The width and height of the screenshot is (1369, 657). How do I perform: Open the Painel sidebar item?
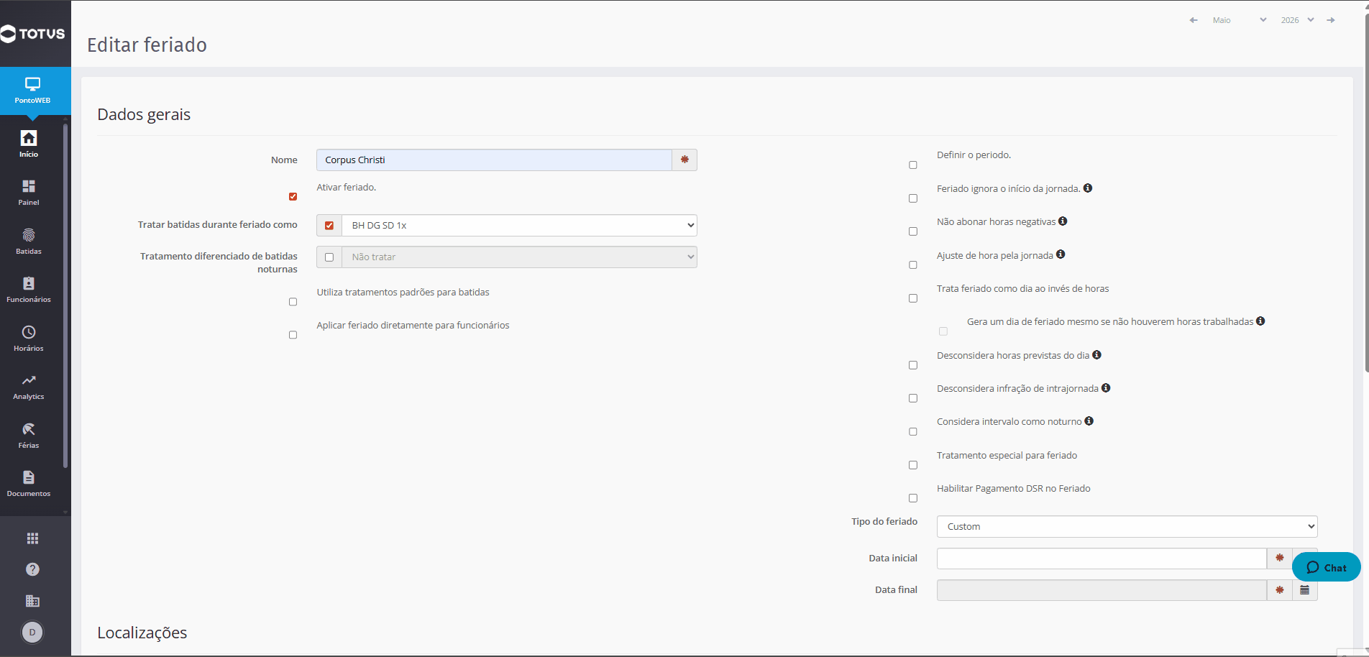[29, 193]
